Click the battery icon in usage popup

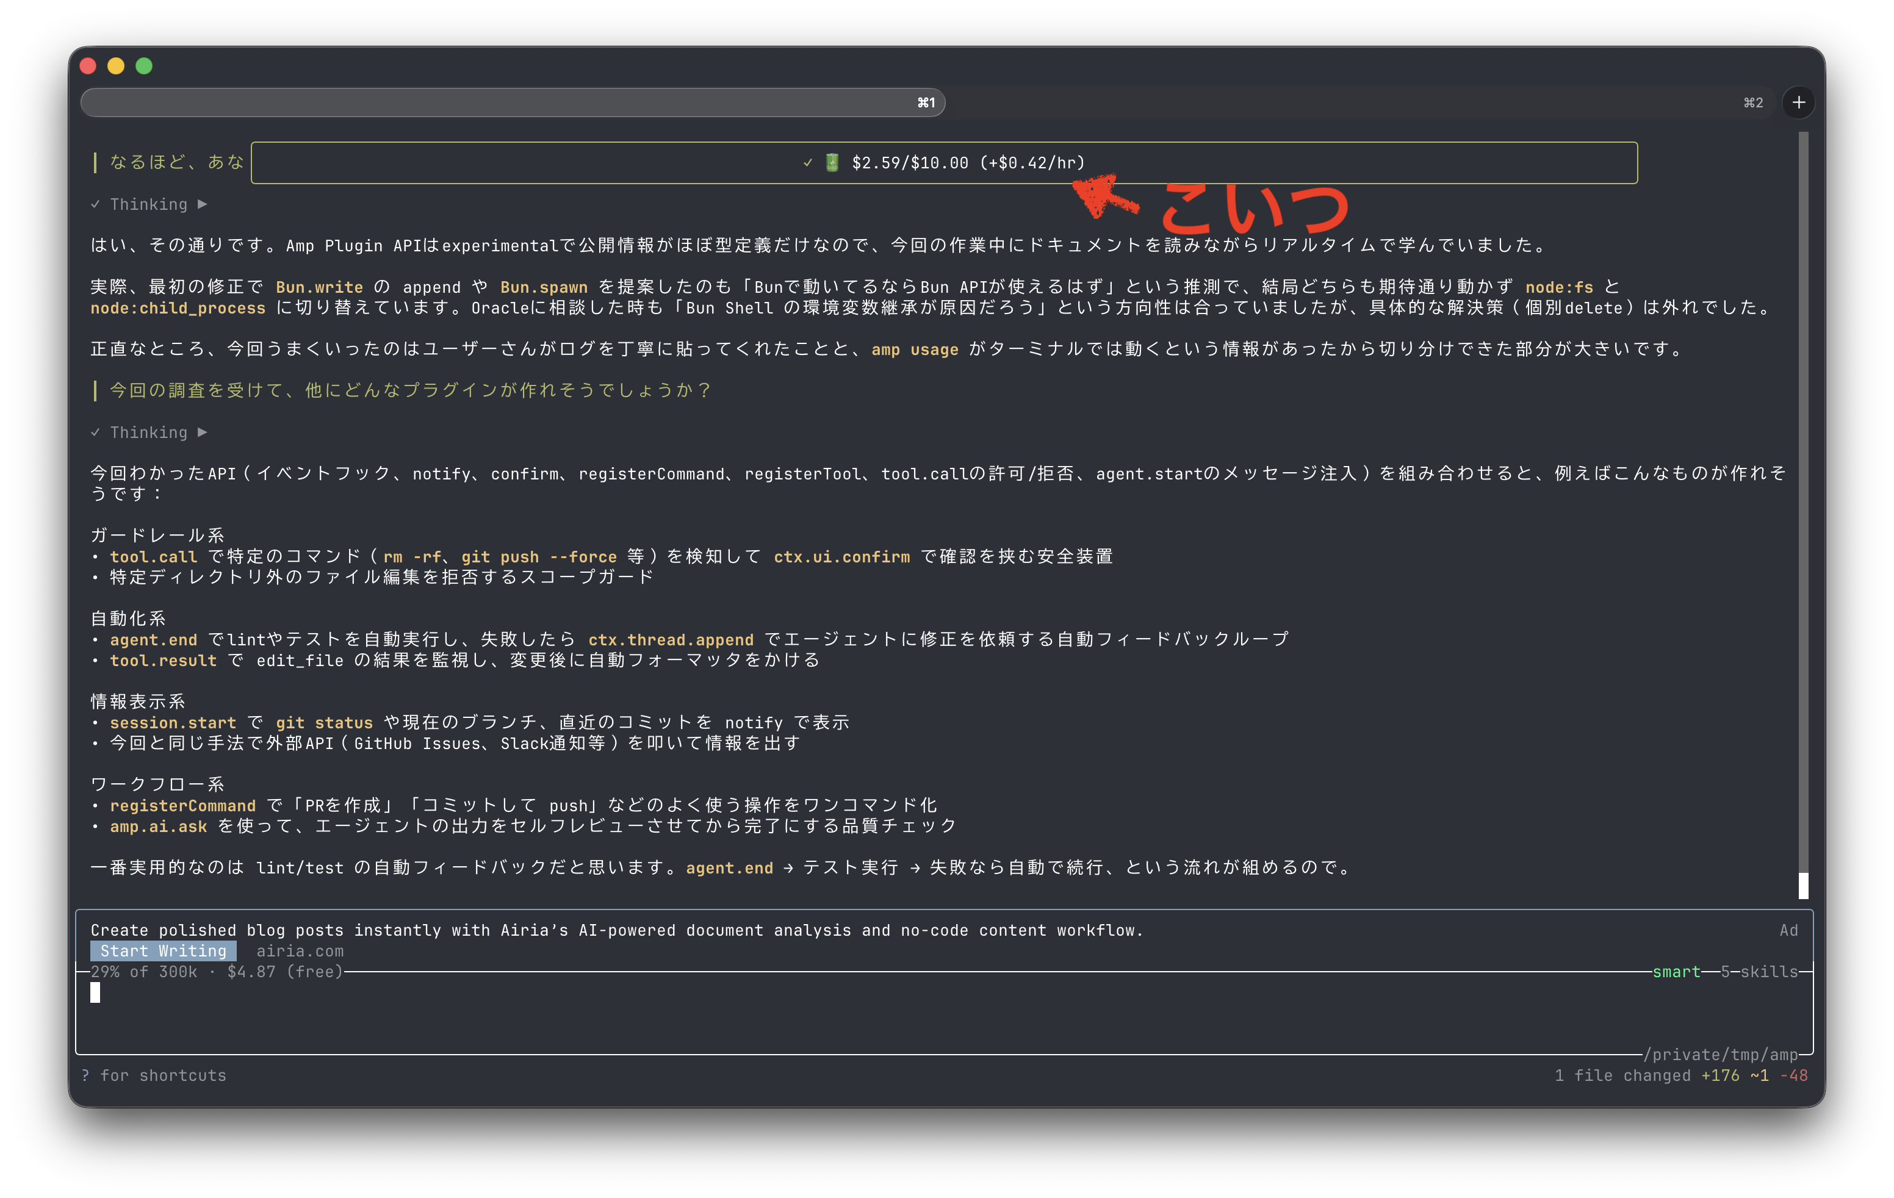pyautogui.click(x=832, y=163)
